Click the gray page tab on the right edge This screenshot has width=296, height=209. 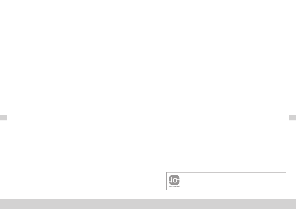[292, 118]
